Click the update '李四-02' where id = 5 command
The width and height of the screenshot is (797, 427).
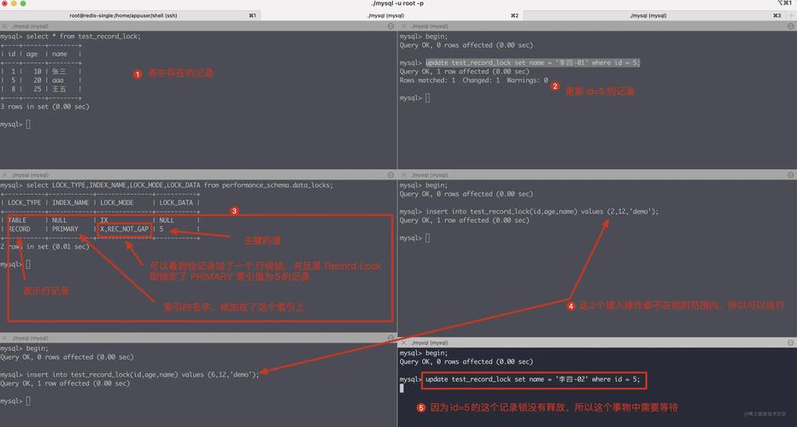pyautogui.click(x=533, y=379)
